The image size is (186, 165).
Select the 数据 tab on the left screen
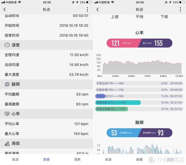pyautogui.click(x=46, y=159)
